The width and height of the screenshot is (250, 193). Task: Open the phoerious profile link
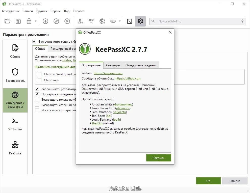(123, 108)
